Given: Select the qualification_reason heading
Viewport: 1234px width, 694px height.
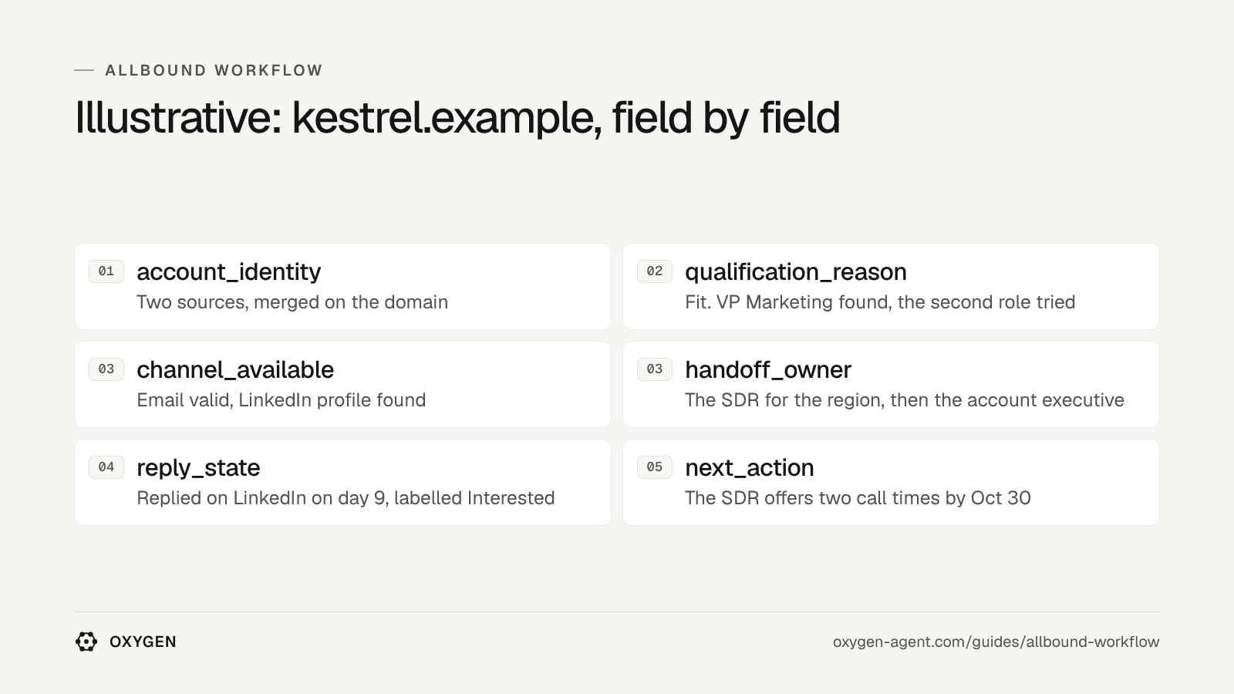Looking at the screenshot, I should 795,271.
